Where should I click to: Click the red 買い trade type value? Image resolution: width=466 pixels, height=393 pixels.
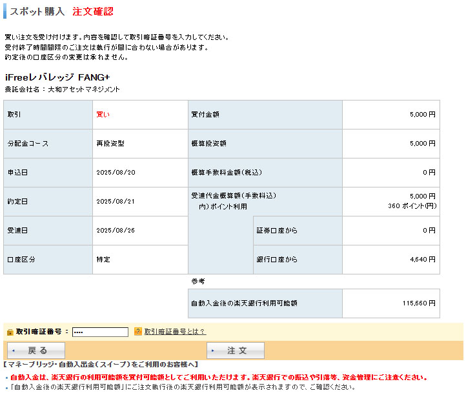click(x=103, y=115)
